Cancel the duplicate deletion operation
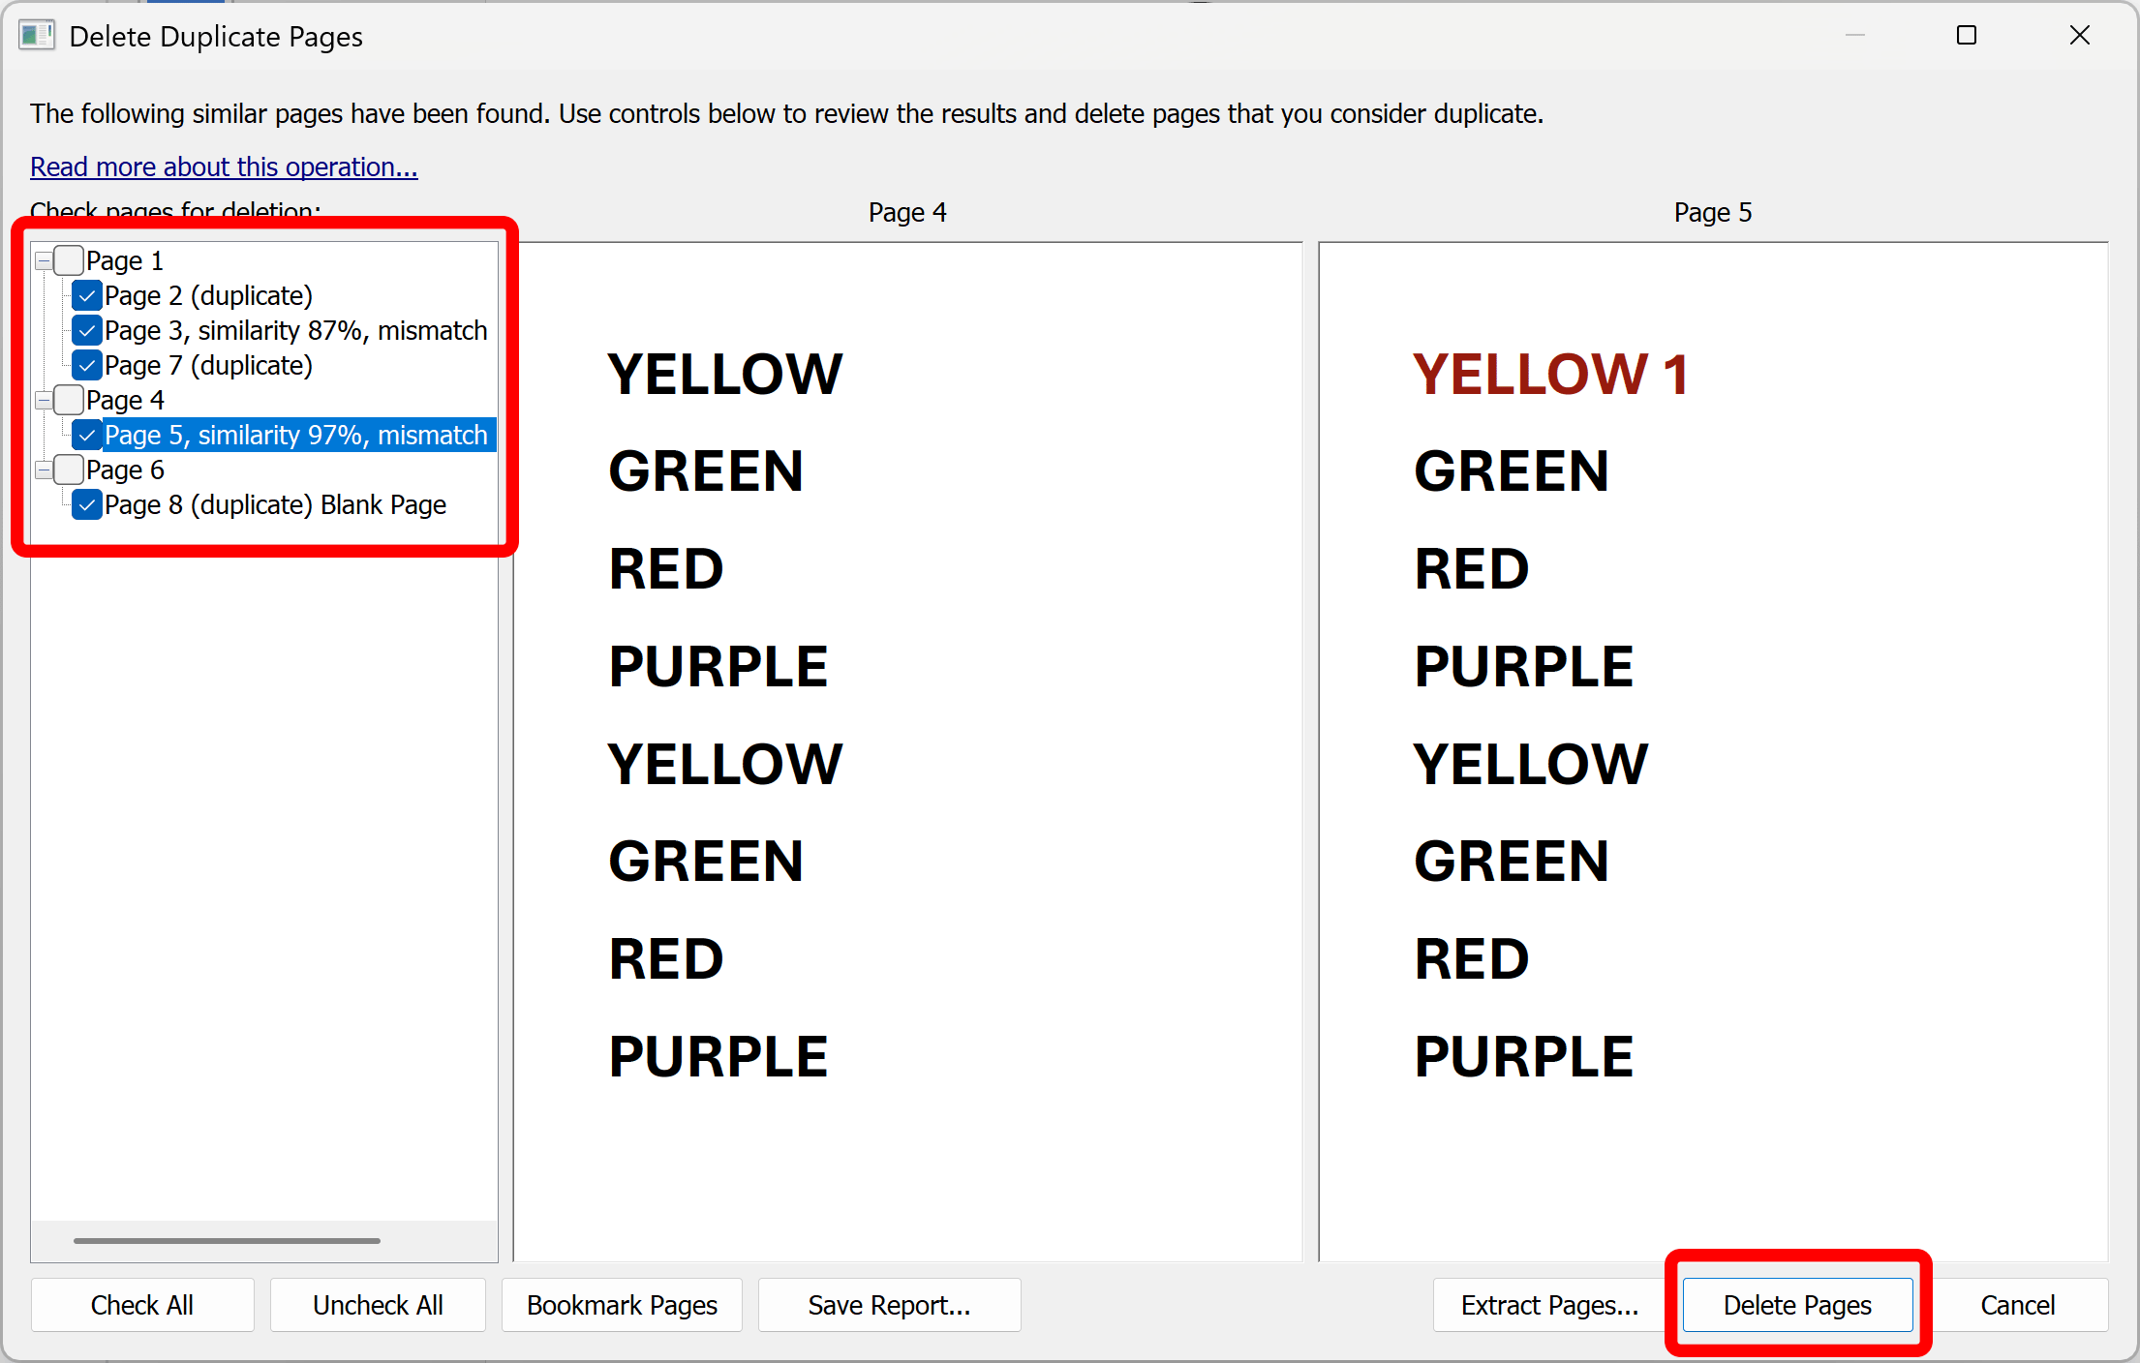 tap(2017, 1304)
